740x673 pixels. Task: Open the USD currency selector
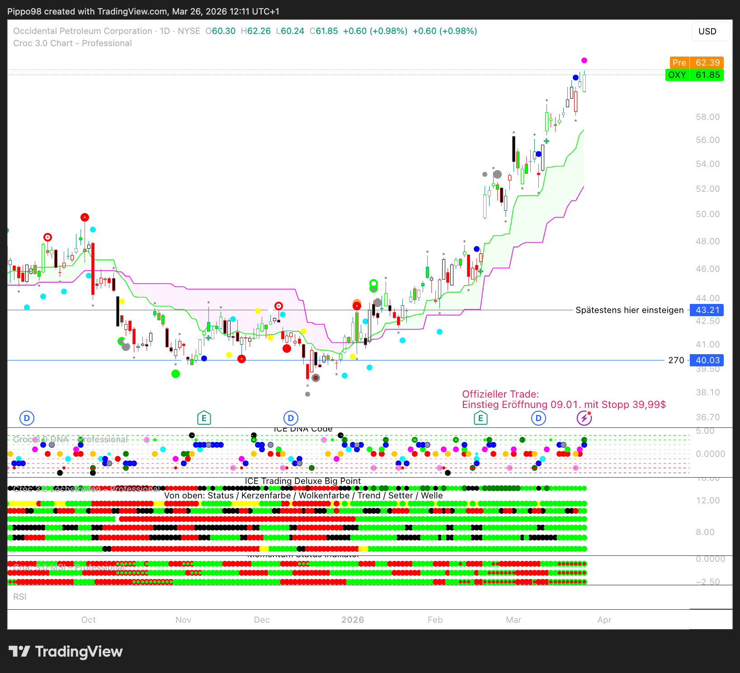click(x=707, y=31)
